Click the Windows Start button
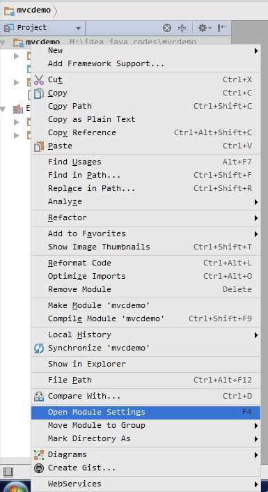 coord(15,486)
